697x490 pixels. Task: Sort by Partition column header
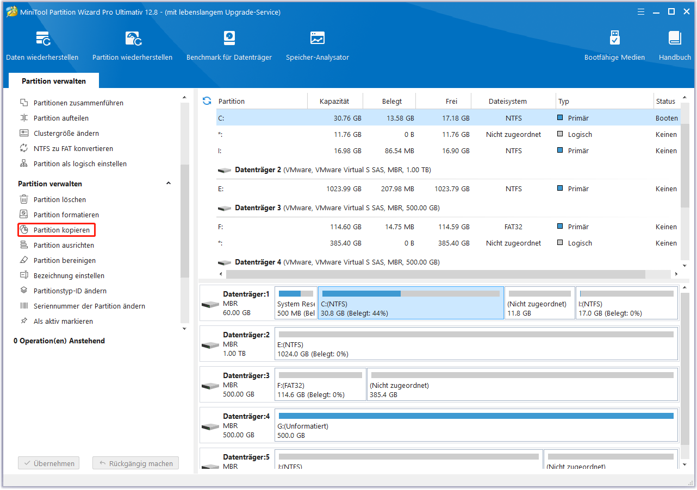click(262, 101)
